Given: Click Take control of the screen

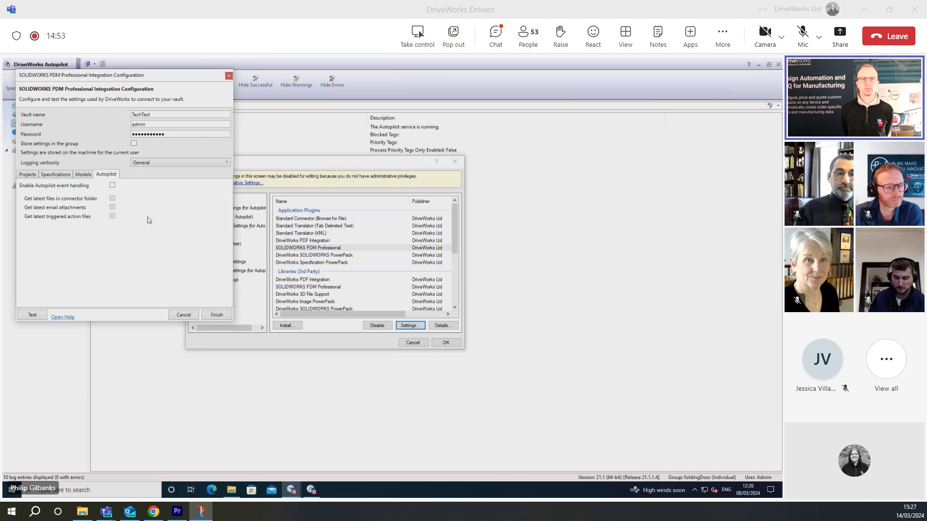Looking at the screenshot, I should 417,36.
